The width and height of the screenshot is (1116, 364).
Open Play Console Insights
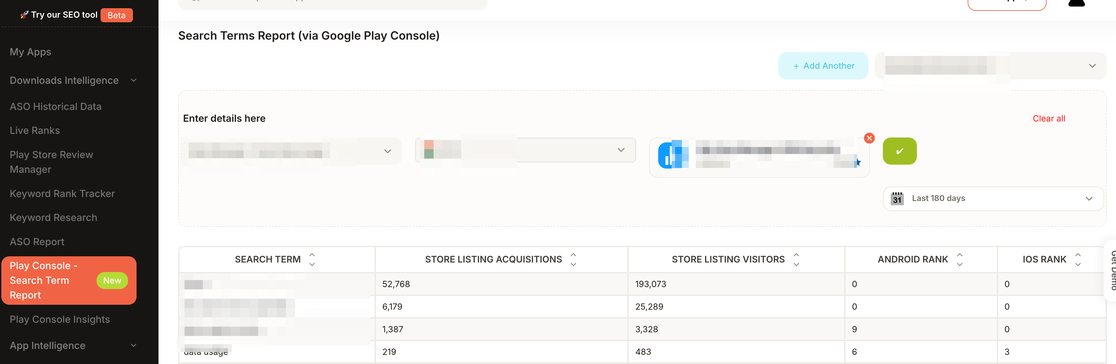tap(60, 319)
